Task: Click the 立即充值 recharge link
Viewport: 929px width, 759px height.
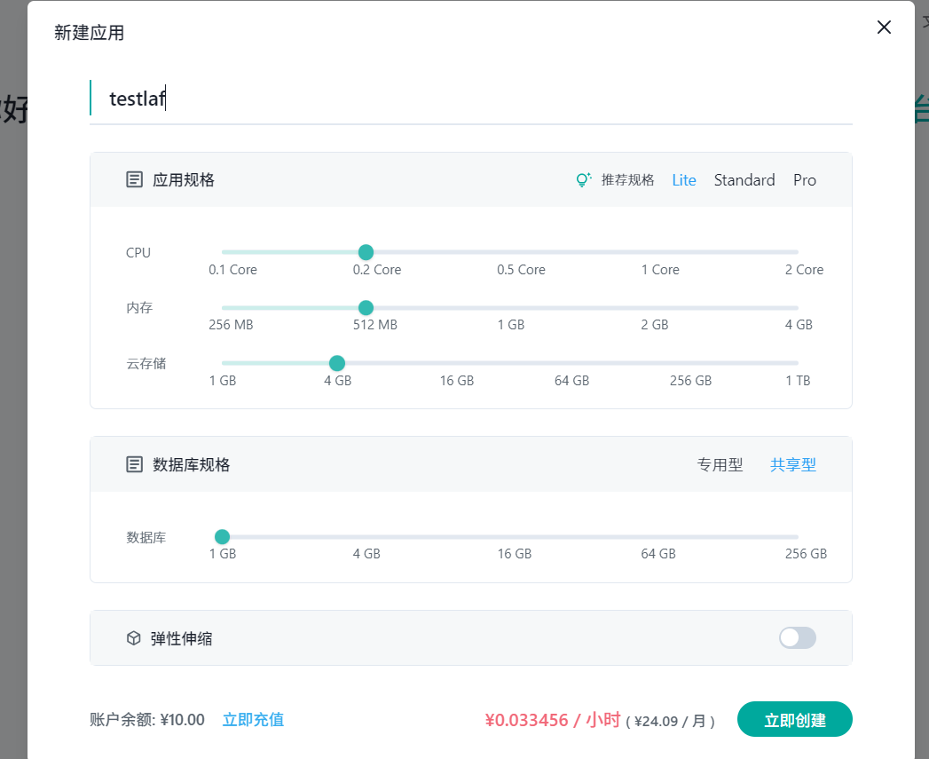Action: coord(253,720)
